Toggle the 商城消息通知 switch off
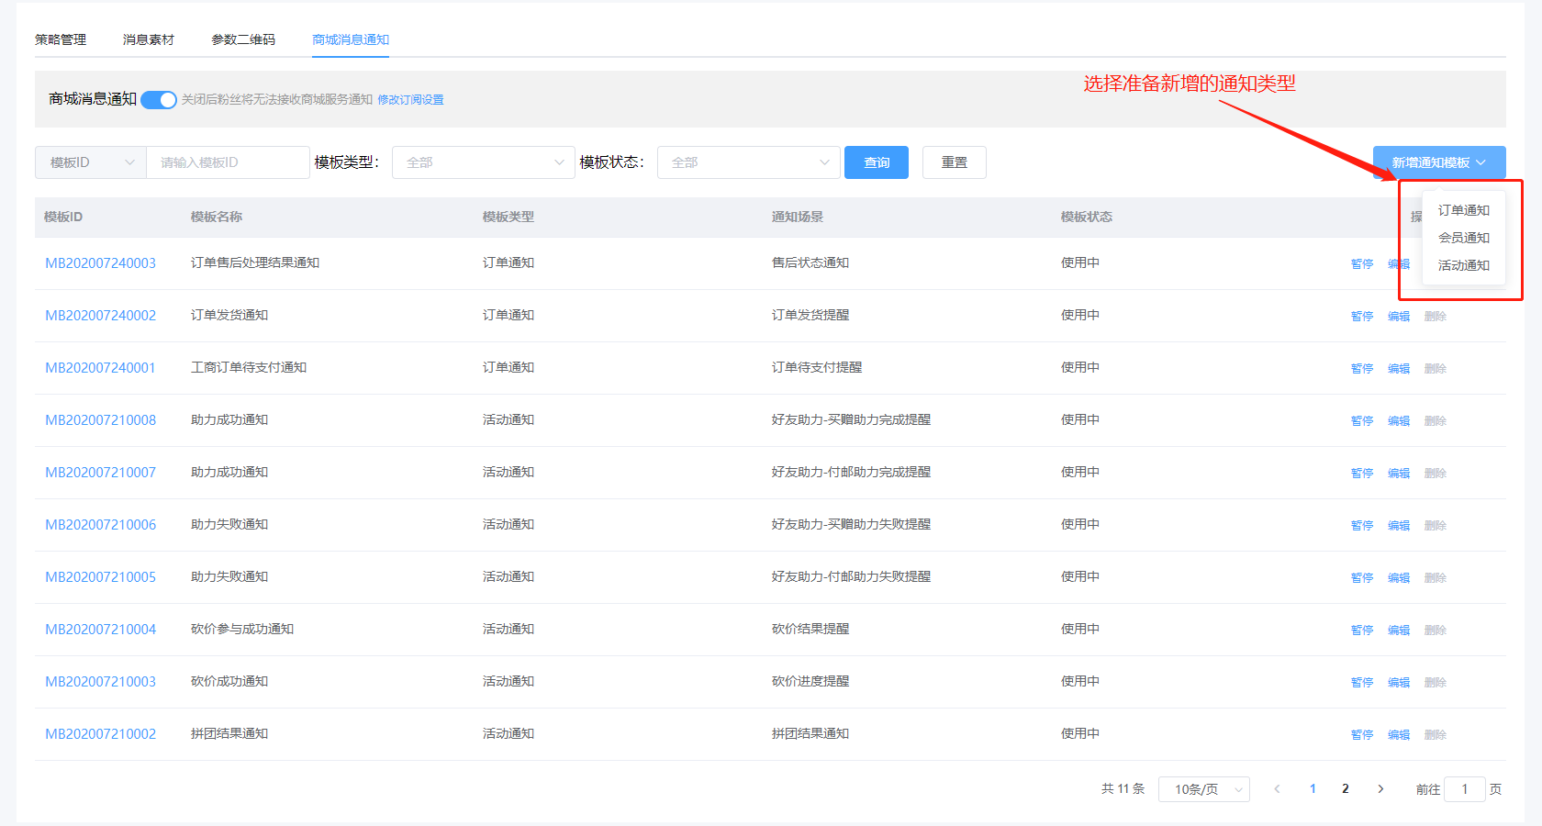The width and height of the screenshot is (1542, 826). [x=158, y=99]
